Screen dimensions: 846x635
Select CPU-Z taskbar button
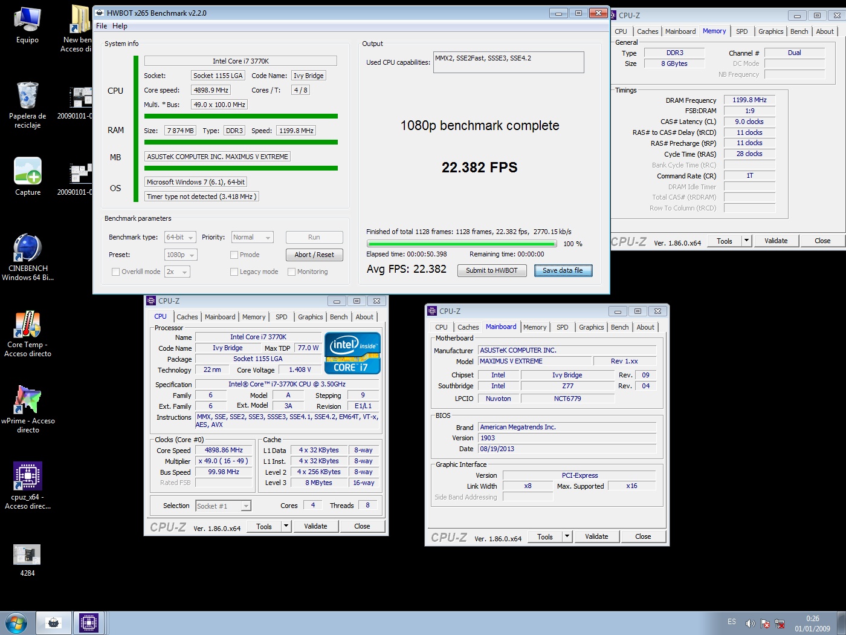89,623
